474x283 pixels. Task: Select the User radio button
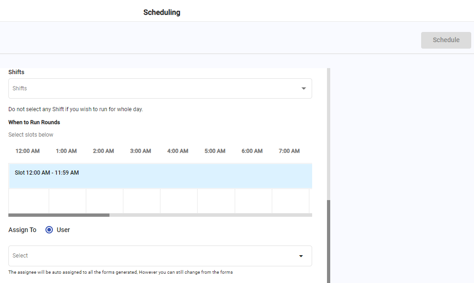coord(49,230)
